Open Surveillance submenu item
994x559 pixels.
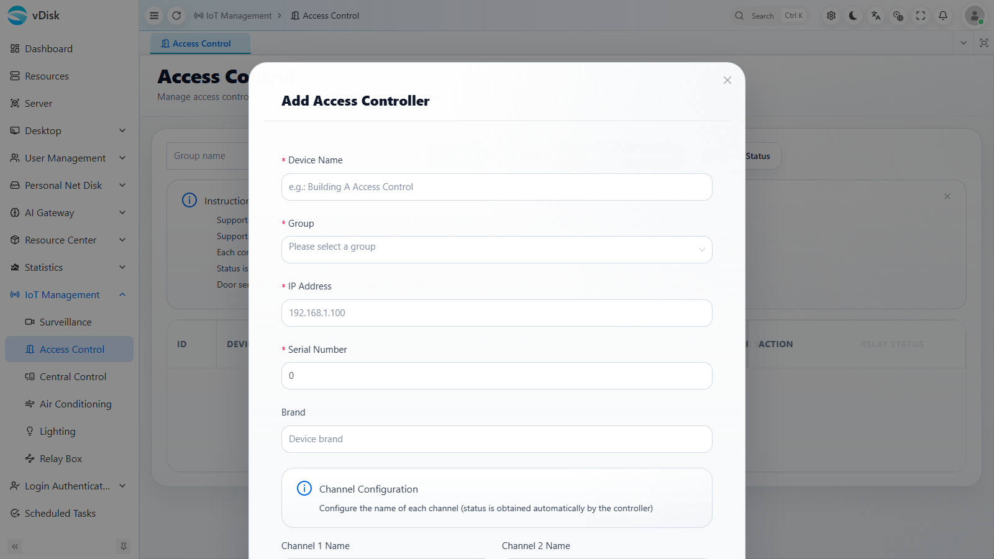(x=69, y=322)
